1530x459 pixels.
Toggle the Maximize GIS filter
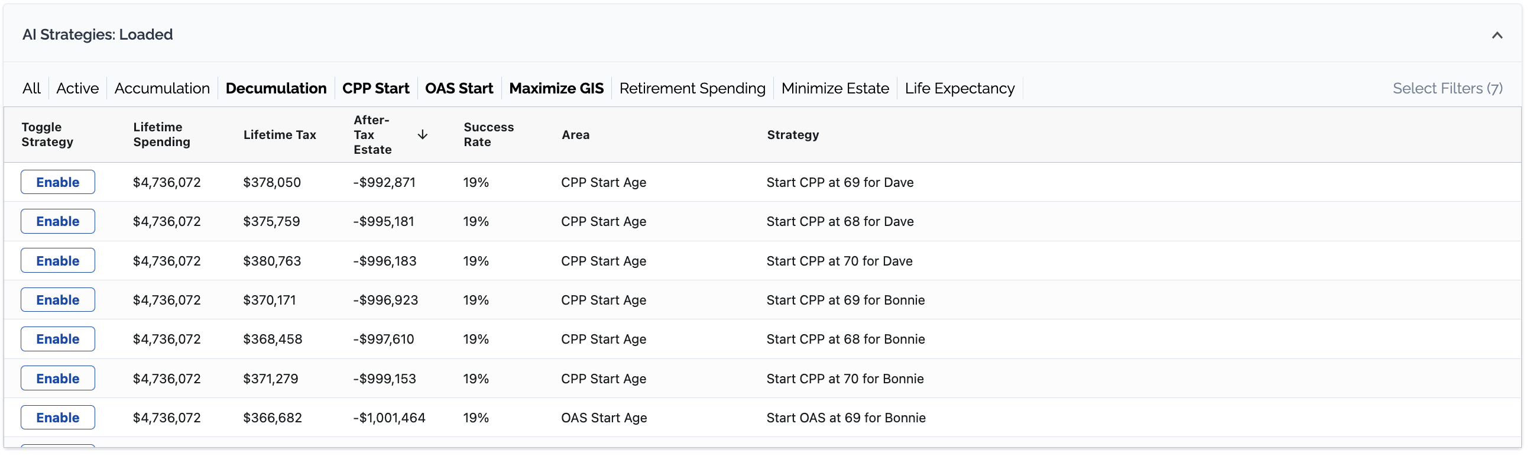556,88
